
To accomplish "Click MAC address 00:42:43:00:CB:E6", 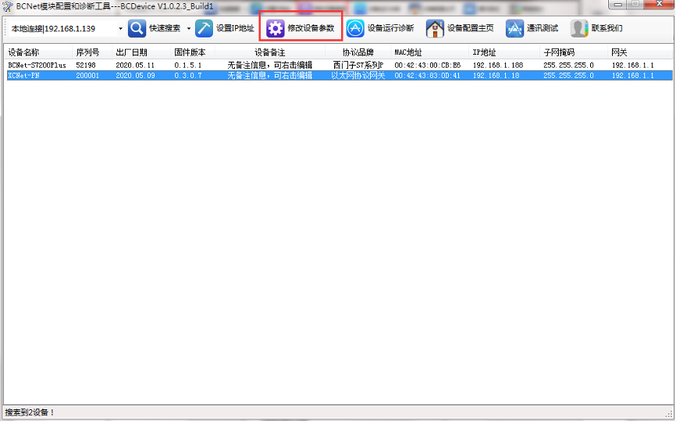I will click(428, 65).
